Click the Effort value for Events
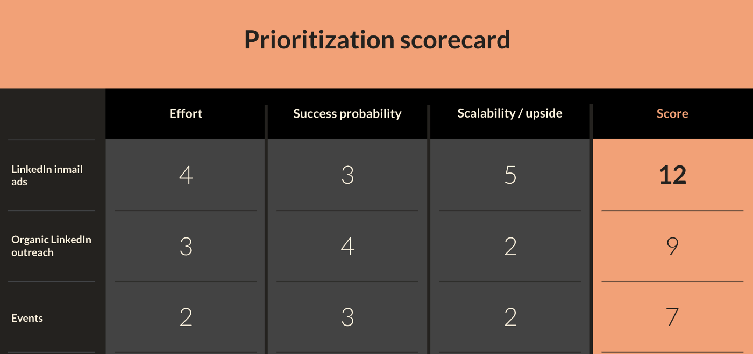 (x=186, y=317)
